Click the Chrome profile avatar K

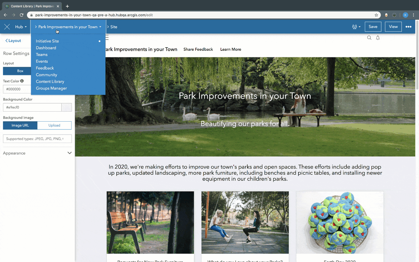[405, 15]
